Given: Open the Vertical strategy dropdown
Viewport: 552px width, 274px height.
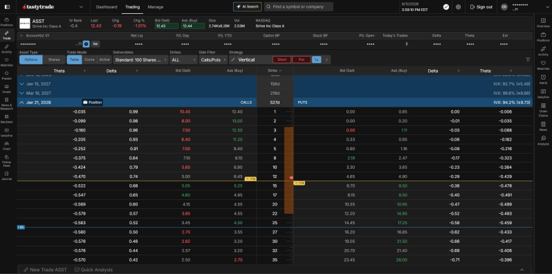Looking at the screenshot, I should point(250,60).
